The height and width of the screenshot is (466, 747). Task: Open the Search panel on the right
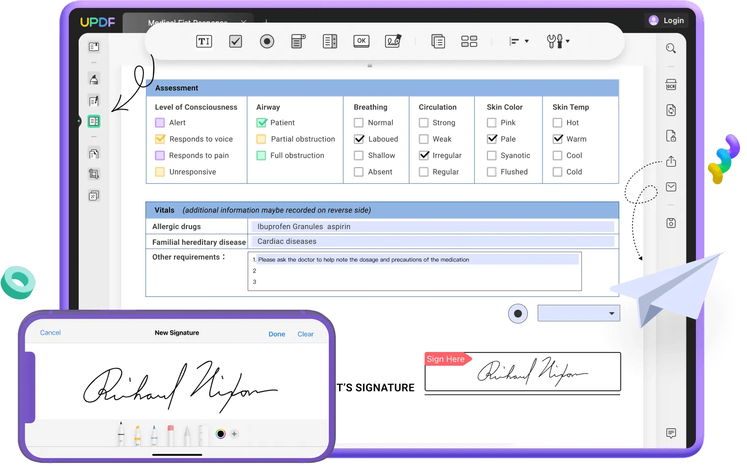pos(671,48)
